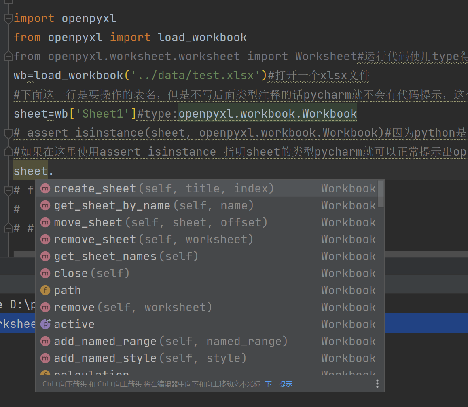Pick add_named_style completion entry
The height and width of the screenshot is (407, 468).
coord(210,358)
